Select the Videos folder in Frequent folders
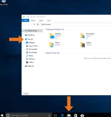Screen dimensions: 111x117 click(x=86, y=45)
